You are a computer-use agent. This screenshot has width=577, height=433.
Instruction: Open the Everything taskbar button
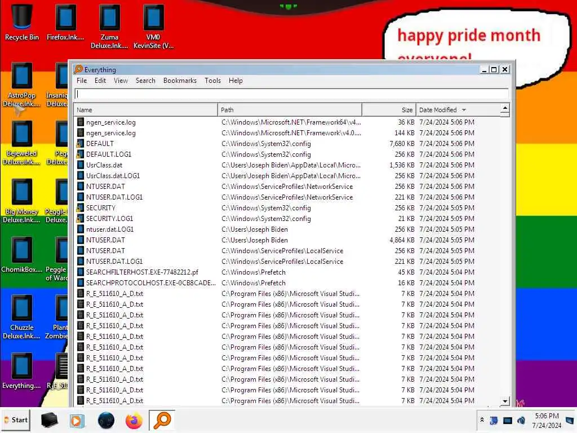[x=162, y=420]
